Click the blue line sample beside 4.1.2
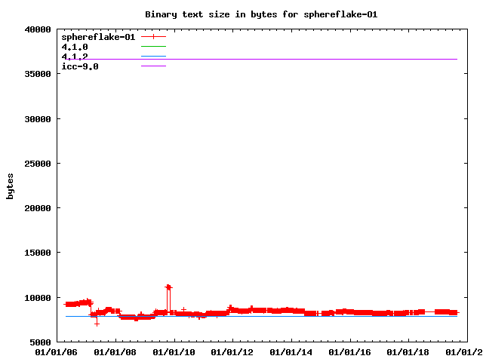Image resolution: width=483 pixels, height=362 pixels. 153,57
